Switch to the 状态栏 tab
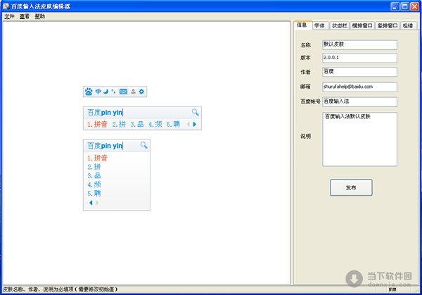Screen dimensions: 422x295 click(x=339, y=25)
